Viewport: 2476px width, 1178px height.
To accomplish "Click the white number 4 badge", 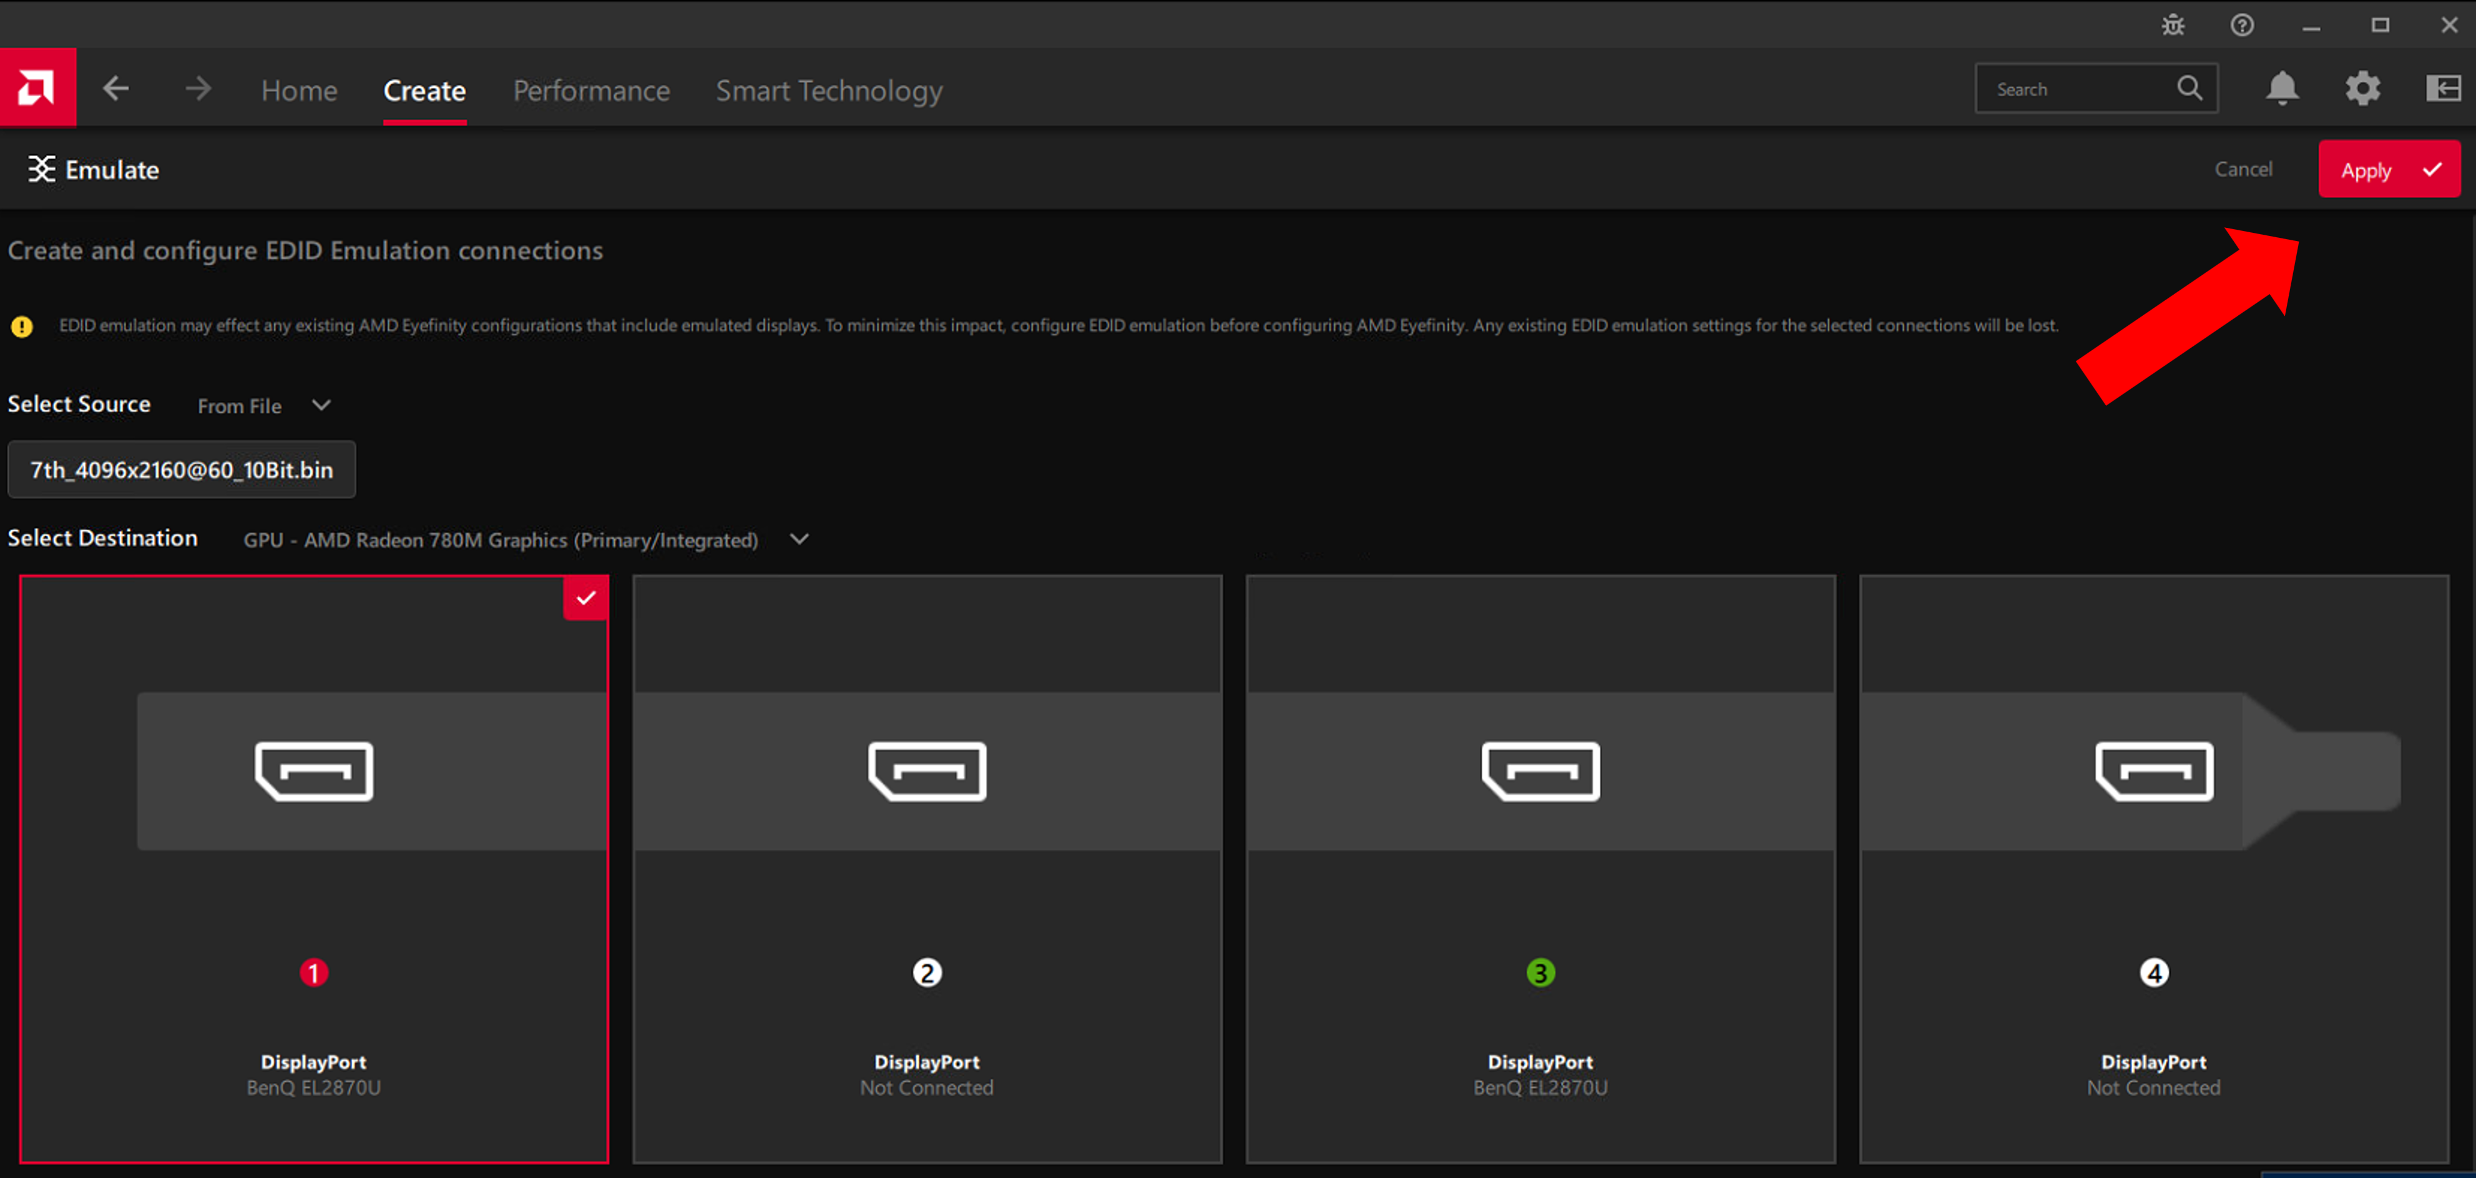I will 2154,973.
